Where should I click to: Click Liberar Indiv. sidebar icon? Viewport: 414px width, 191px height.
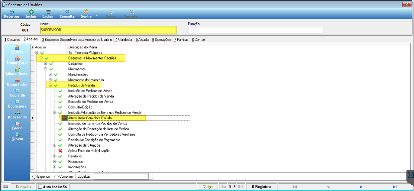tap(17, 69)
